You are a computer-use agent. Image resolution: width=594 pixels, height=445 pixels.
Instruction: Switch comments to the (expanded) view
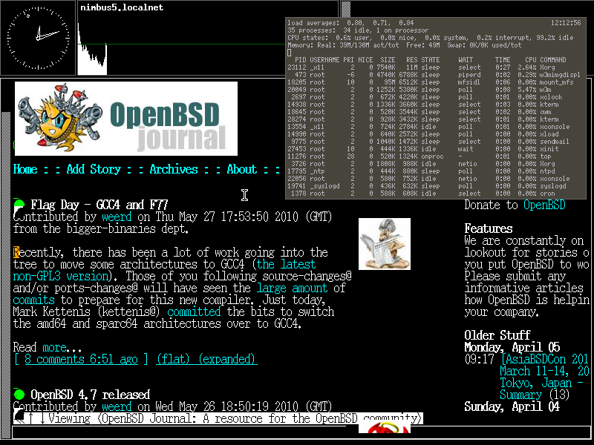point(226,359)
